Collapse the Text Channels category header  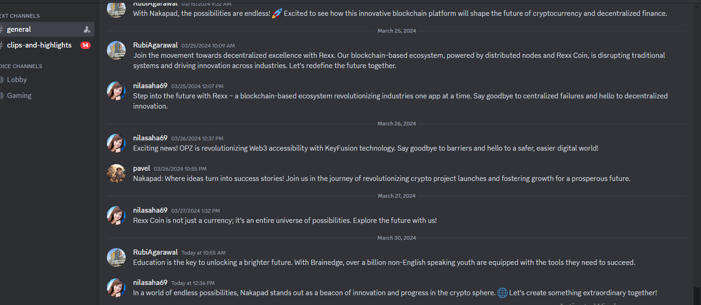point(20,16)
